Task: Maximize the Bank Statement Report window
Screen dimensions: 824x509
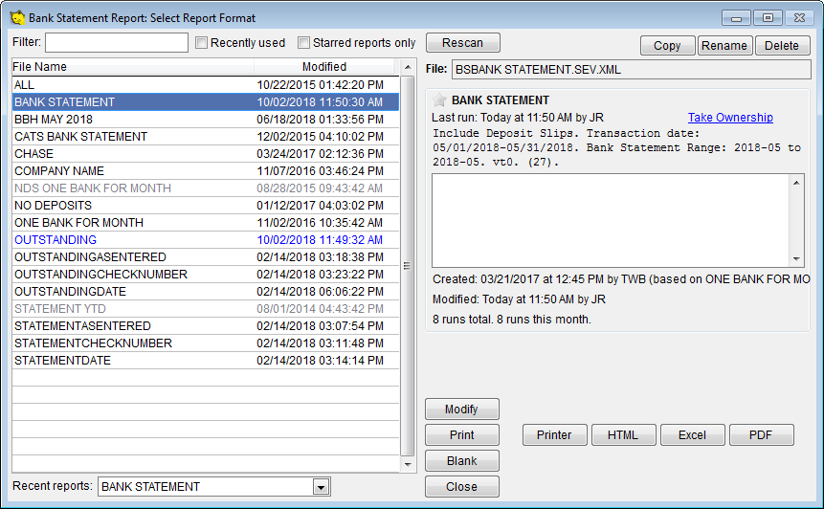Action: click(x=768, y=18)
